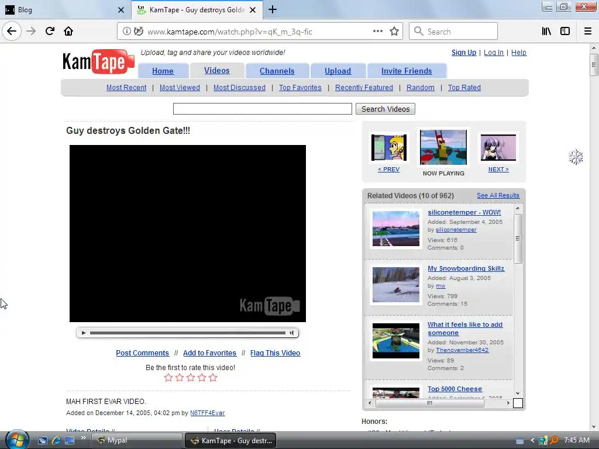599x449 pixels.
Task: Rate the video one star
Action: point(168,378)
